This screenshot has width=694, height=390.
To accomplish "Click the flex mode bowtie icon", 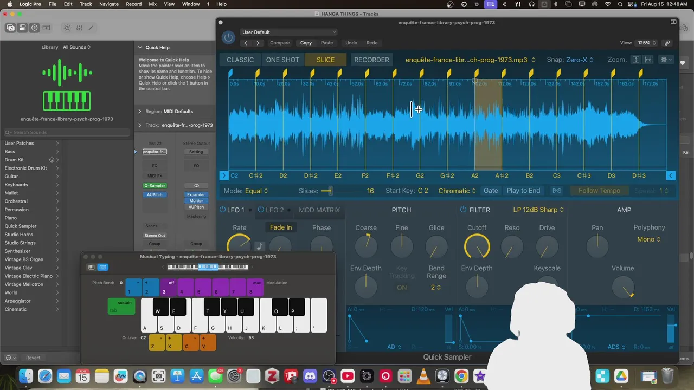I will coord(556,191).
